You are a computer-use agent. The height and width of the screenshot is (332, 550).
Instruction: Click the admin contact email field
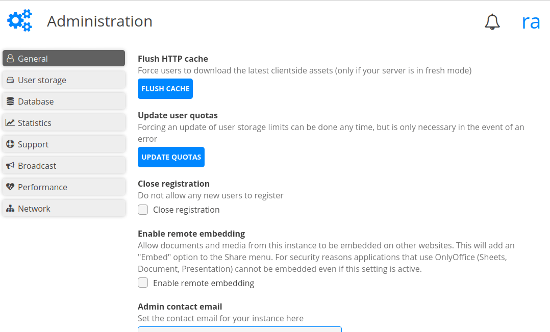(x=239, y=329)
